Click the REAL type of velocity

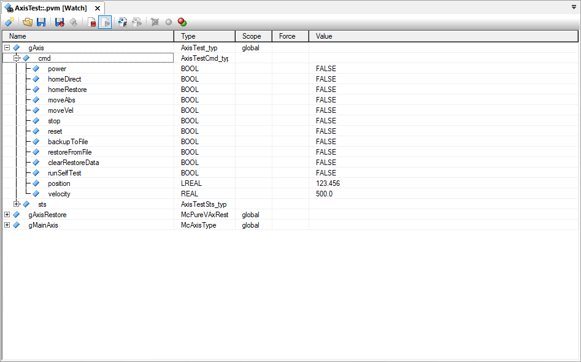tap(190, 194)
